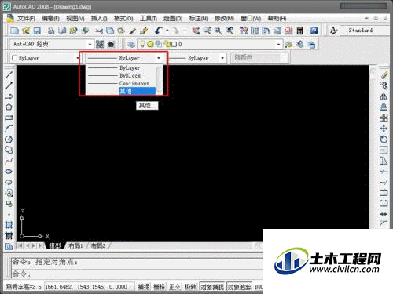Select the Line drawing tool
Viewport: 393px width, 294px height.
click(x=9, y=75)
